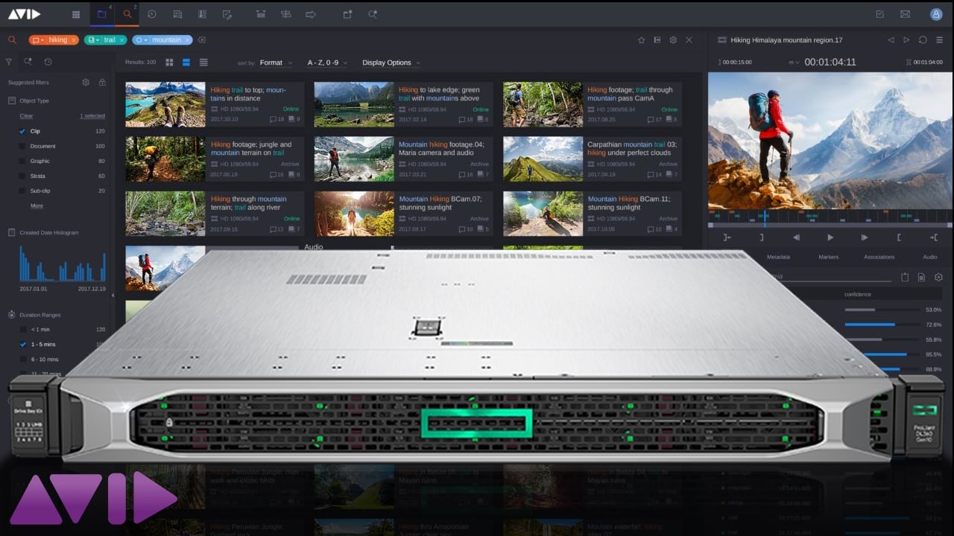Remove the mountain search pill
The height and width of the screenshot is (536, 954).
(187, 40)
